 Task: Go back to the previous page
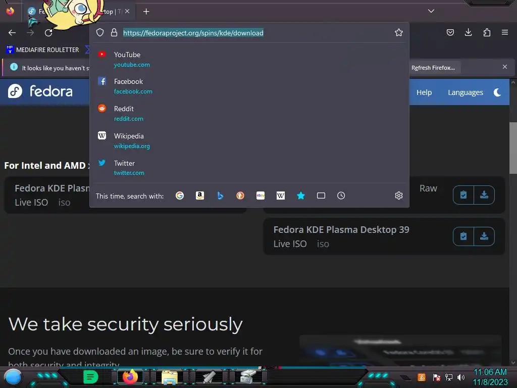click(x=12, y=33)
